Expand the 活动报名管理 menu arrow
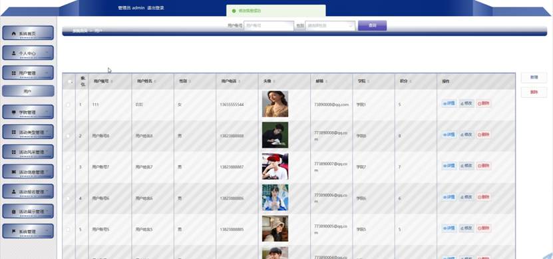The width and height of the screenshot is (553, 259). (47, 191)
